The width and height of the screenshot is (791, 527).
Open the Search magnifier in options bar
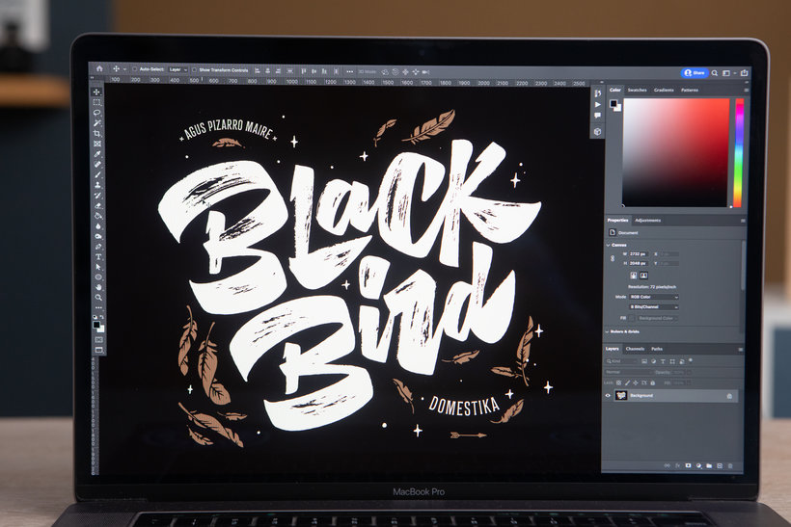pos(715,73)
